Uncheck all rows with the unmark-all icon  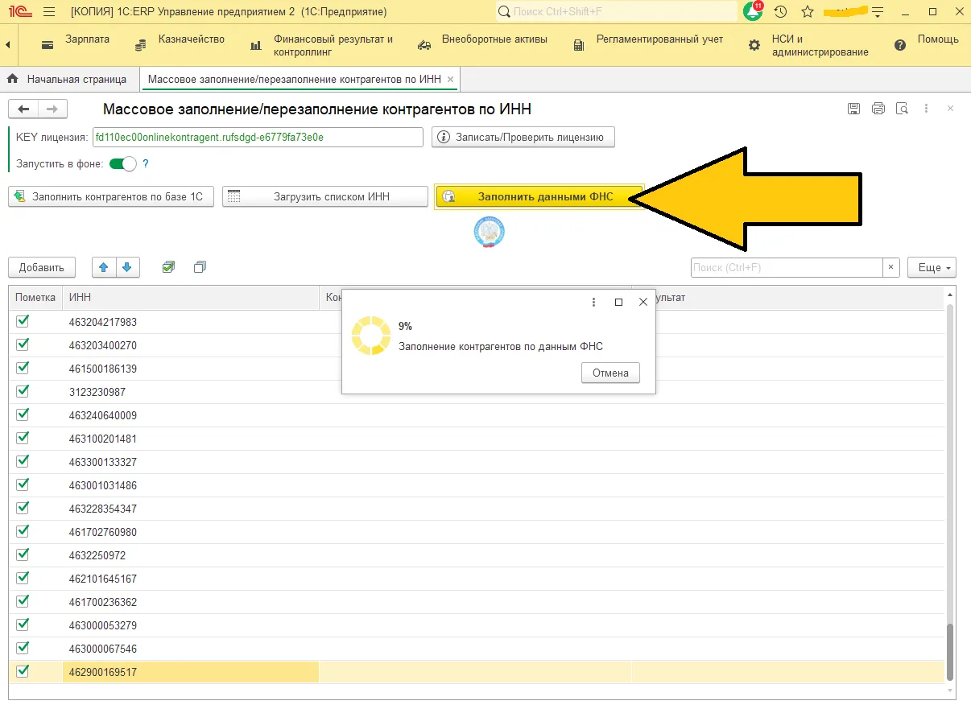click(200, 267)
